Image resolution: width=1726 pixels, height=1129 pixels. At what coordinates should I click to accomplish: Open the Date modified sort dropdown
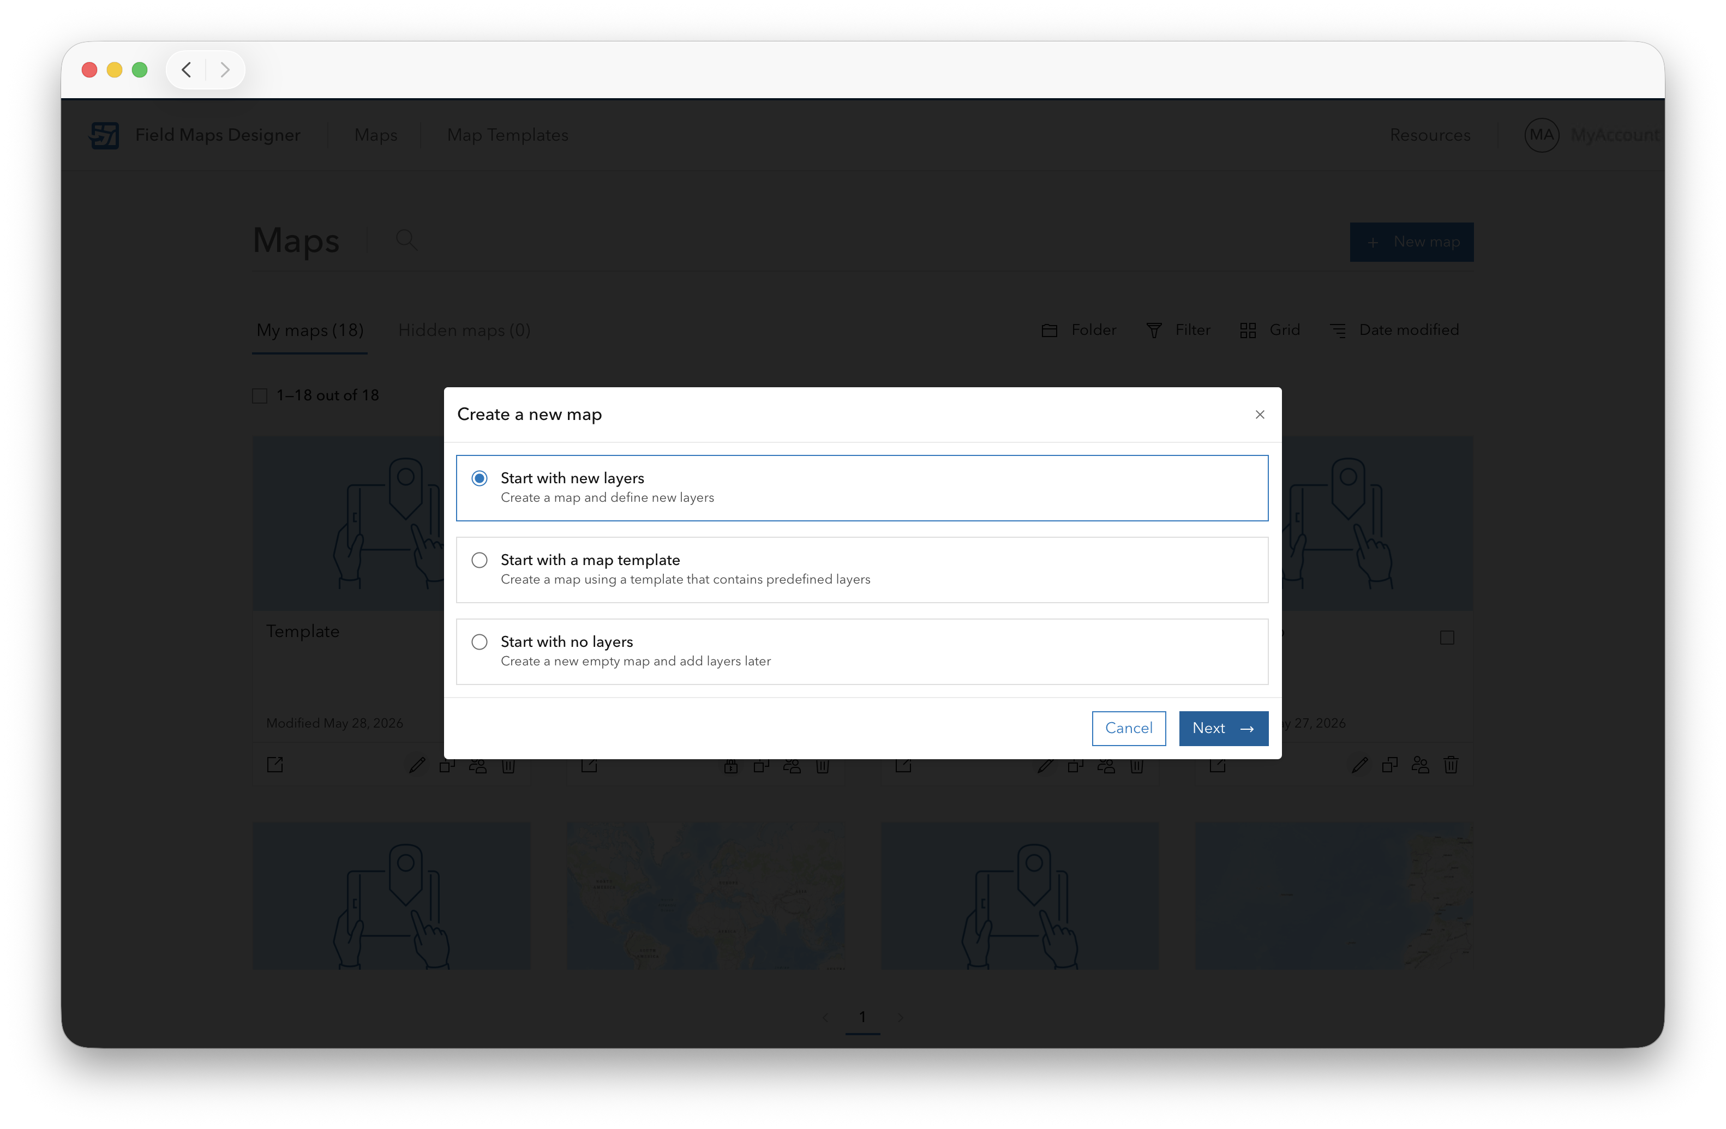coord(1394,330)
